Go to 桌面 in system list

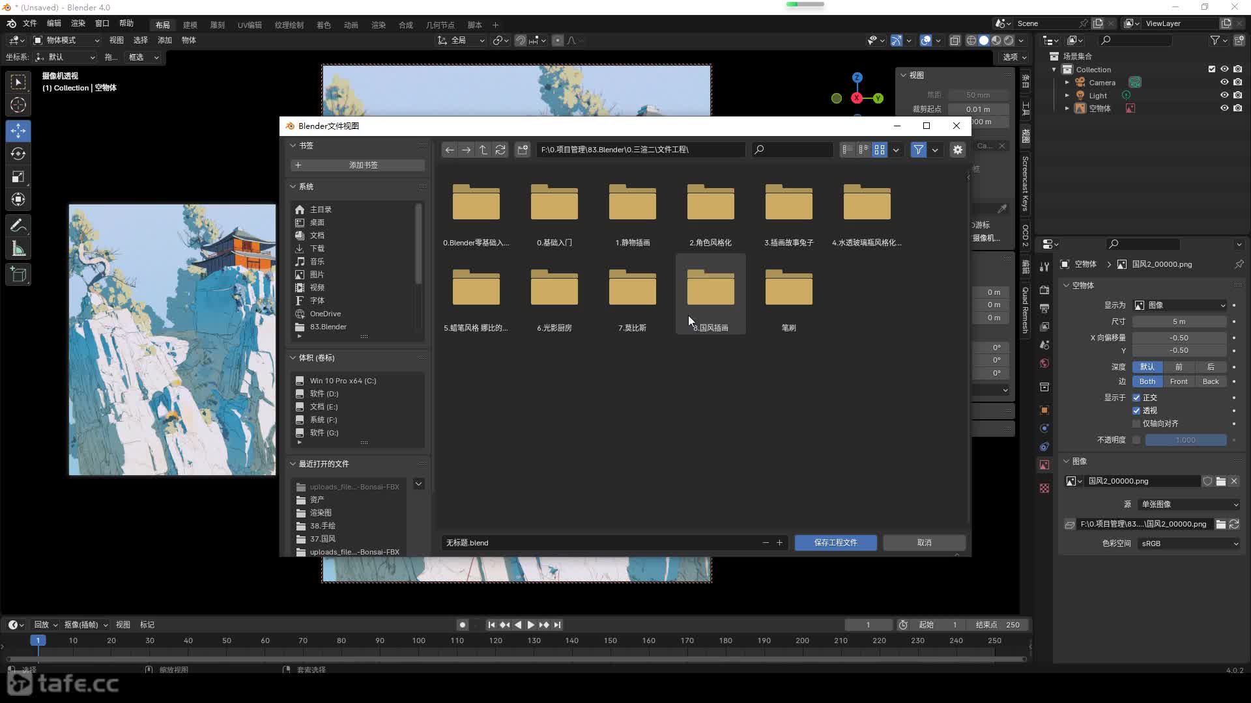(317, 223)
